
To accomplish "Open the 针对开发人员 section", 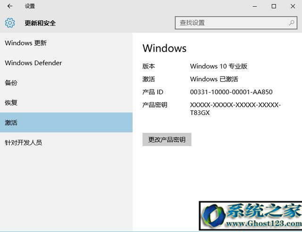I will pyautogui.click(x=66, y=143).
